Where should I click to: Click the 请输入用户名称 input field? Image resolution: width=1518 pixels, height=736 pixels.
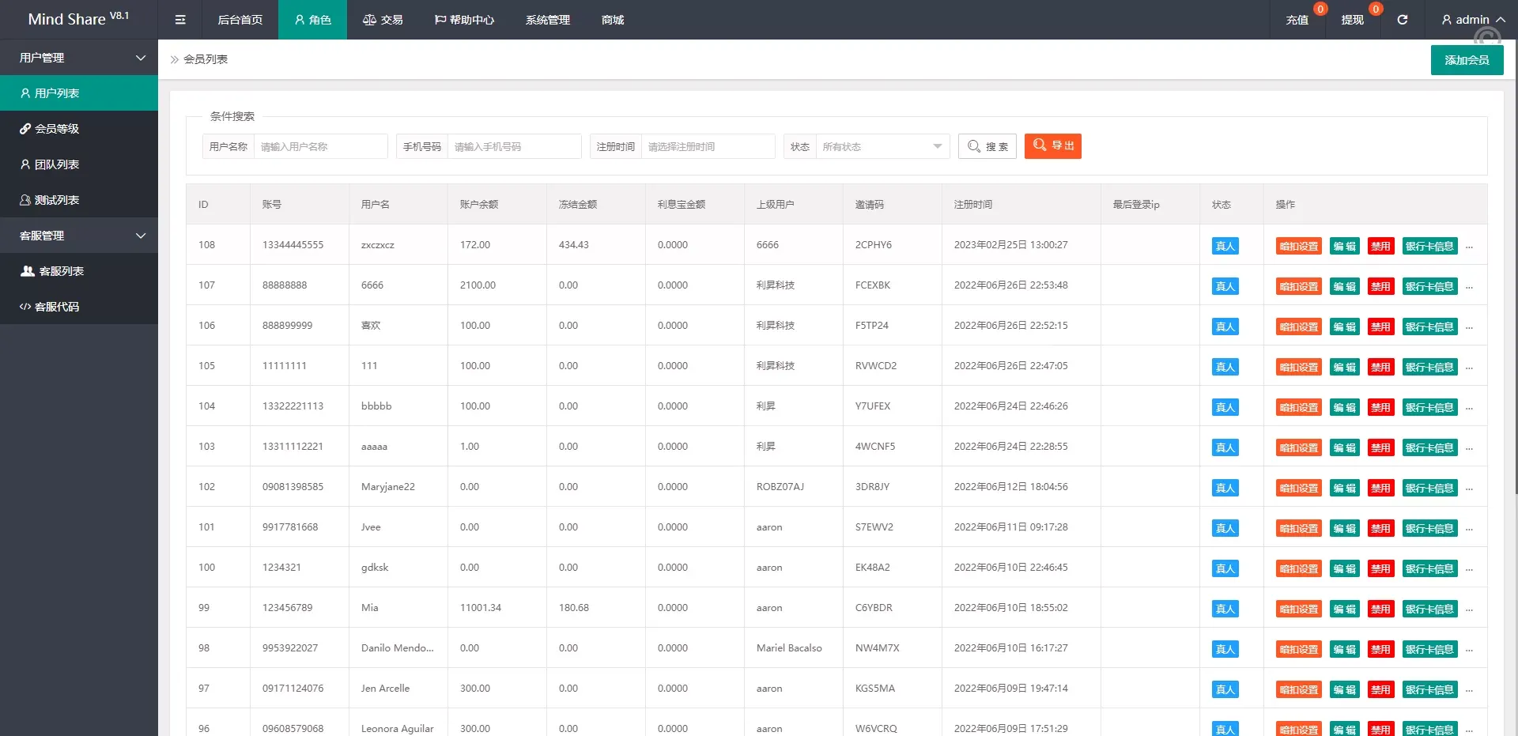(x=319, y=146)
